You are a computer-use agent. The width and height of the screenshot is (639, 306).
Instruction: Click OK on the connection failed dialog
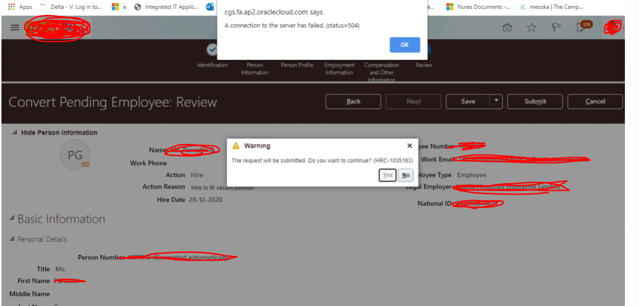tap(404, 44)
